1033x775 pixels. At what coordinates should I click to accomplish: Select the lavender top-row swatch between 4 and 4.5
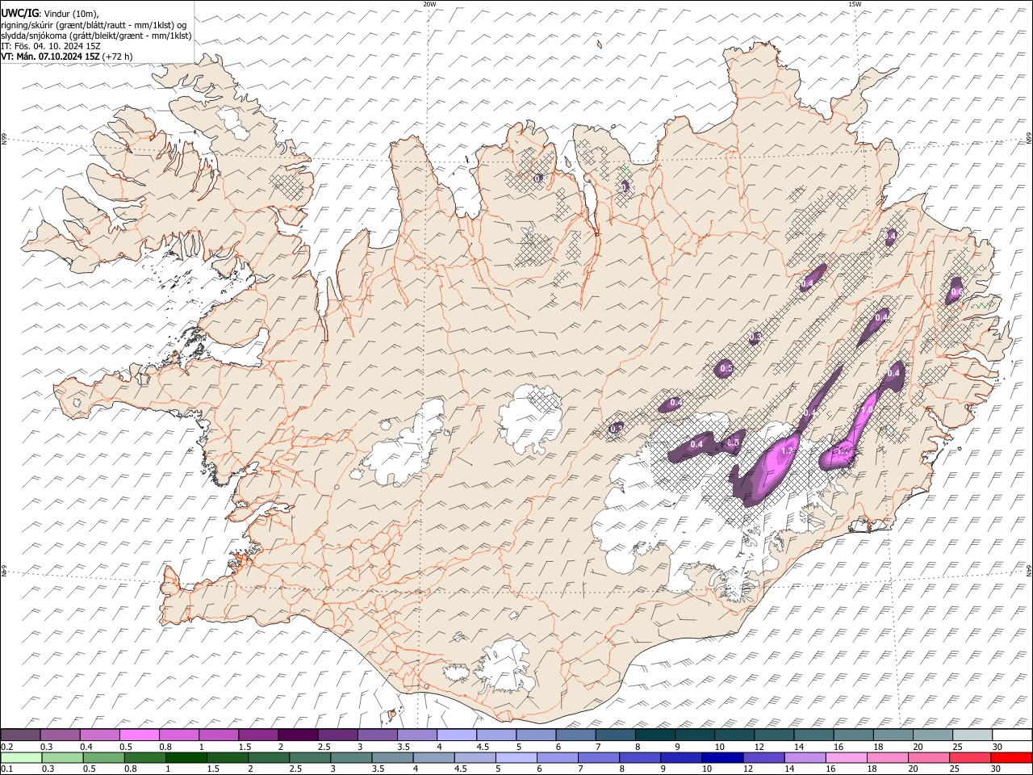pos(457,735)
